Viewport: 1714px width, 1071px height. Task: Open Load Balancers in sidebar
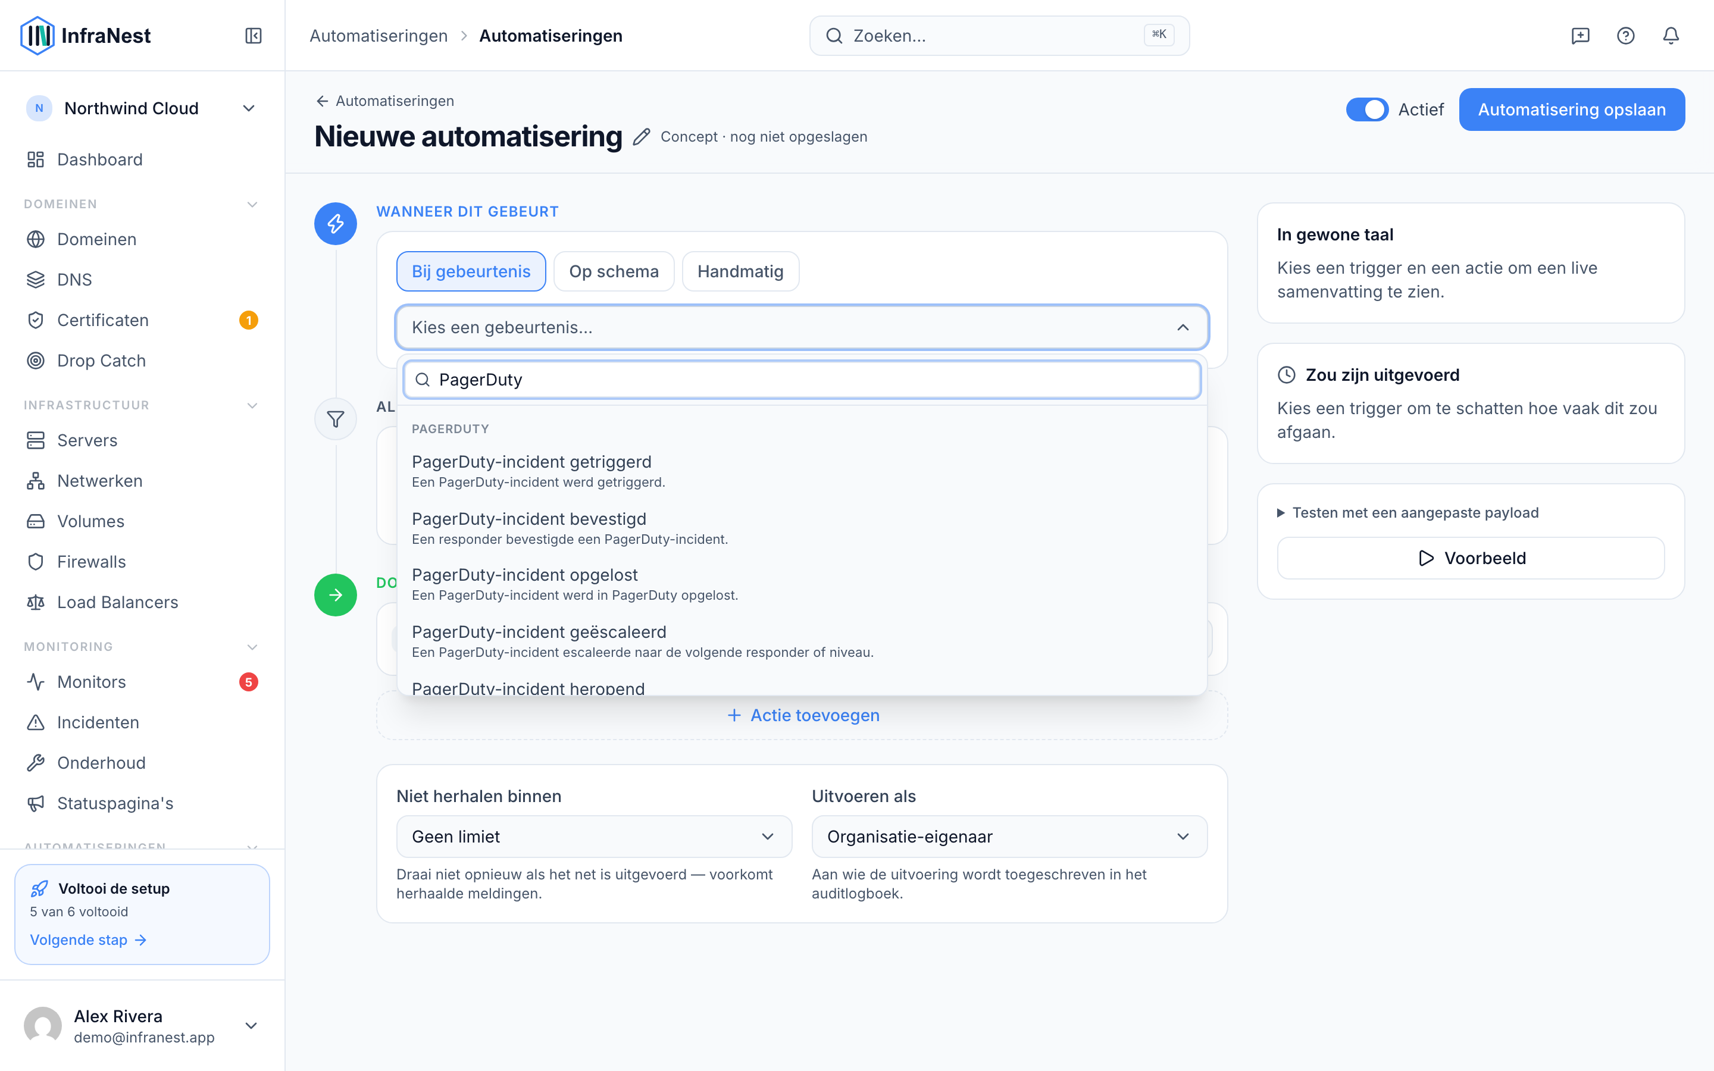click(x=142, y=602)
